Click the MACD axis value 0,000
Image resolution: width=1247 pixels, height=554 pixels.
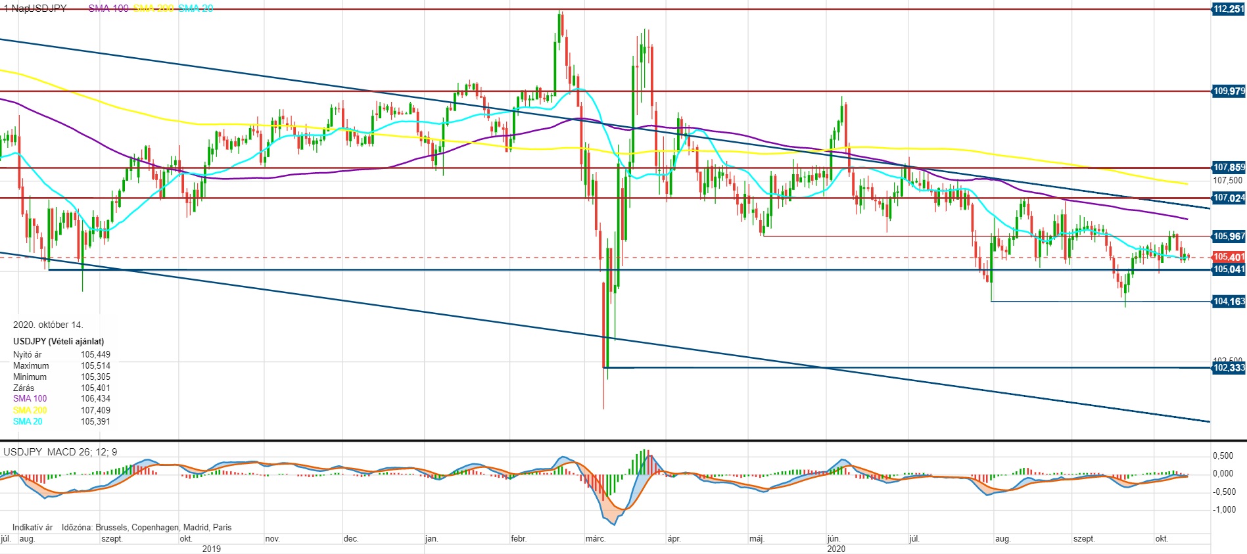click(1223, 473)
